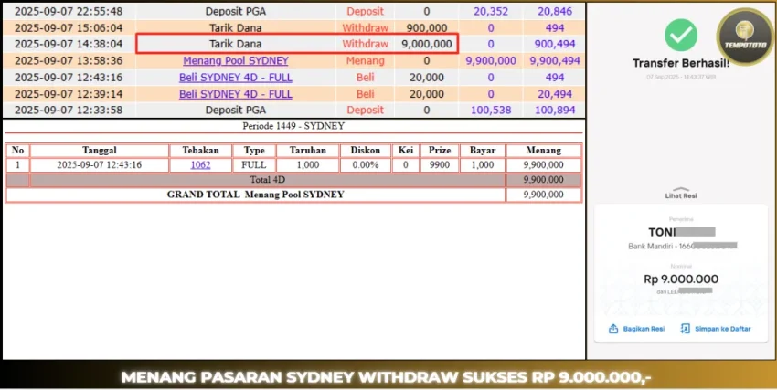
Task: Click the green transfer success checkmark
Action: click(x=681, y=35)
